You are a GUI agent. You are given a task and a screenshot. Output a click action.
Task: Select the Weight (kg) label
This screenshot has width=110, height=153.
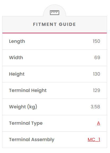pyautogui.click(x=23, y=107)
